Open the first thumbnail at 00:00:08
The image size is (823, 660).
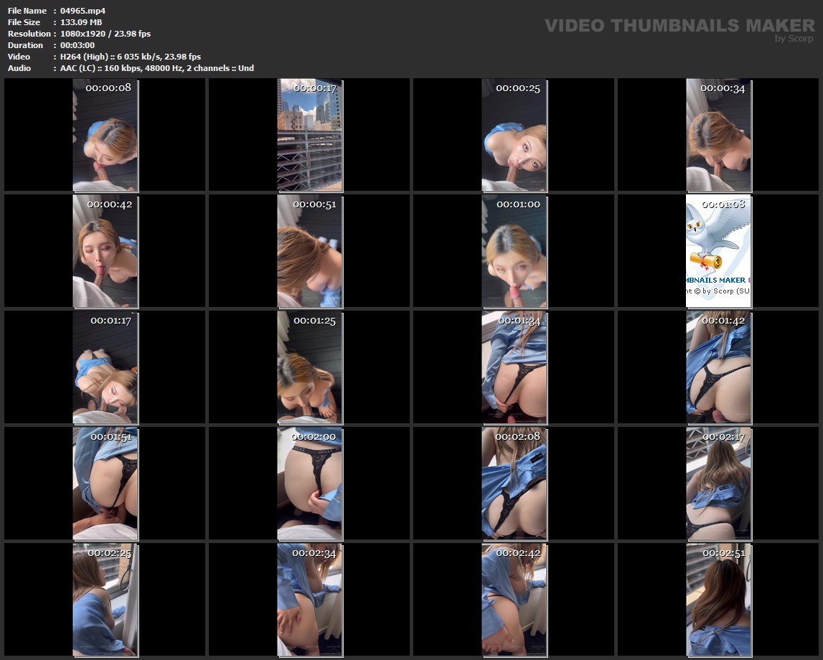[x=105, y=135]
